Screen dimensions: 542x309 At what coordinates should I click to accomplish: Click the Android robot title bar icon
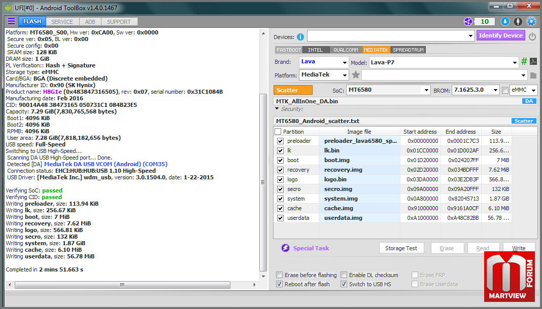coord(8,7)
